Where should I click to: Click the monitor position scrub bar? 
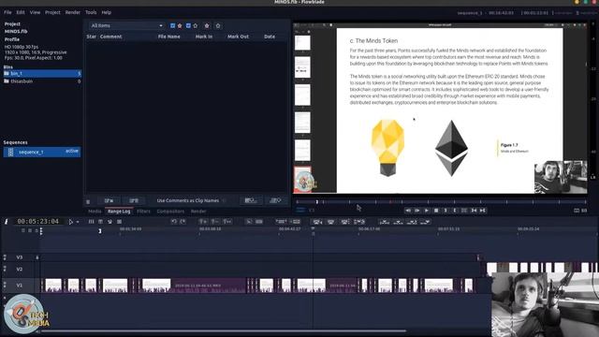click(x=441, y=202)
